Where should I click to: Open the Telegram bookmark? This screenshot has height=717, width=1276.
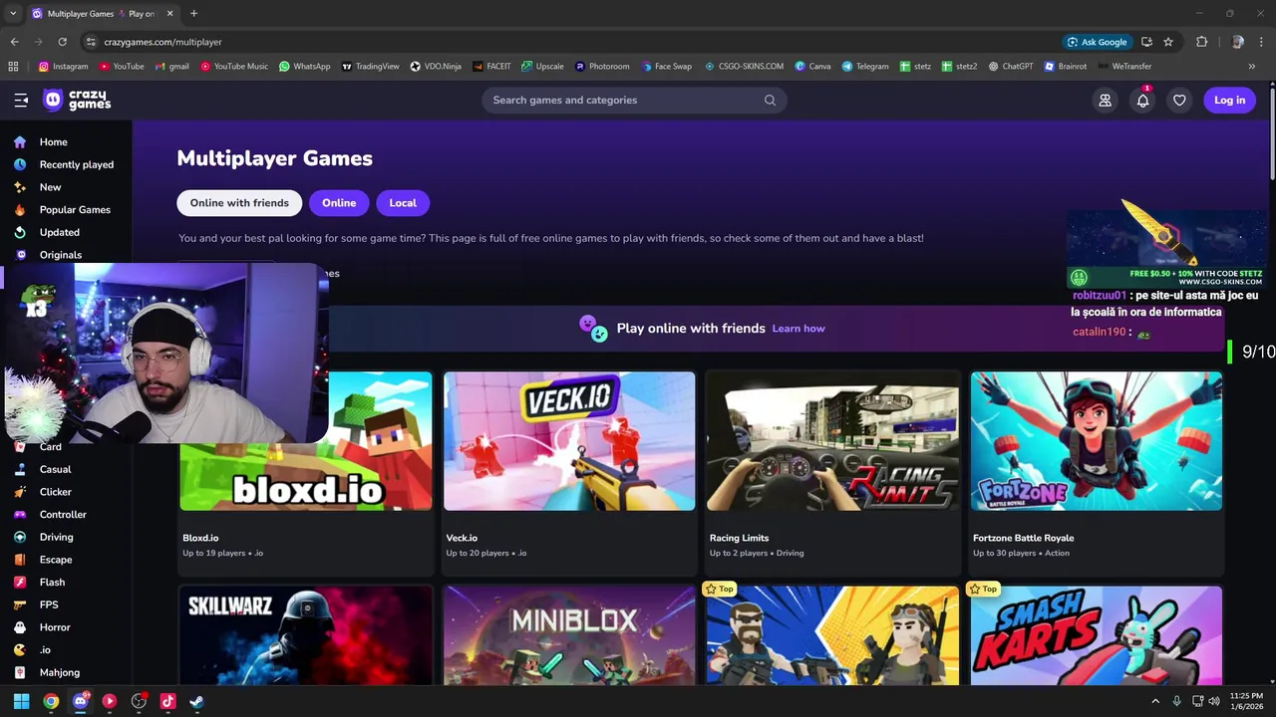(x=864, y=67)
